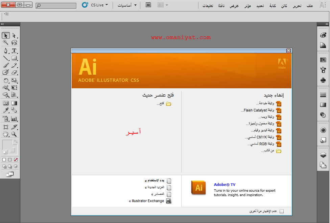Viewport: 330px width, 223px height.
Task: Create a new Flash Catalyst document
Action: click(261, 110)
